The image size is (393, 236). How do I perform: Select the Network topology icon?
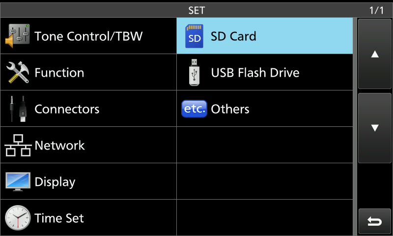[x=18, y=145]
